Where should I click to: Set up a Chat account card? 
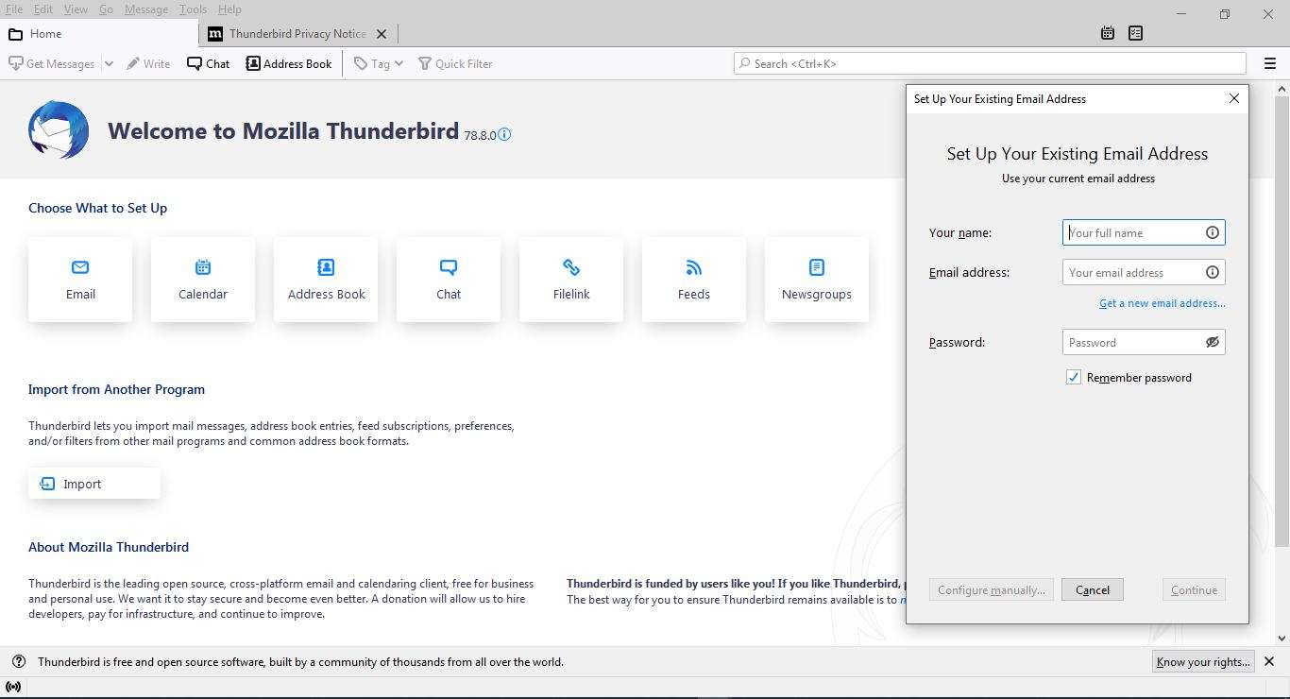[449, 280]
